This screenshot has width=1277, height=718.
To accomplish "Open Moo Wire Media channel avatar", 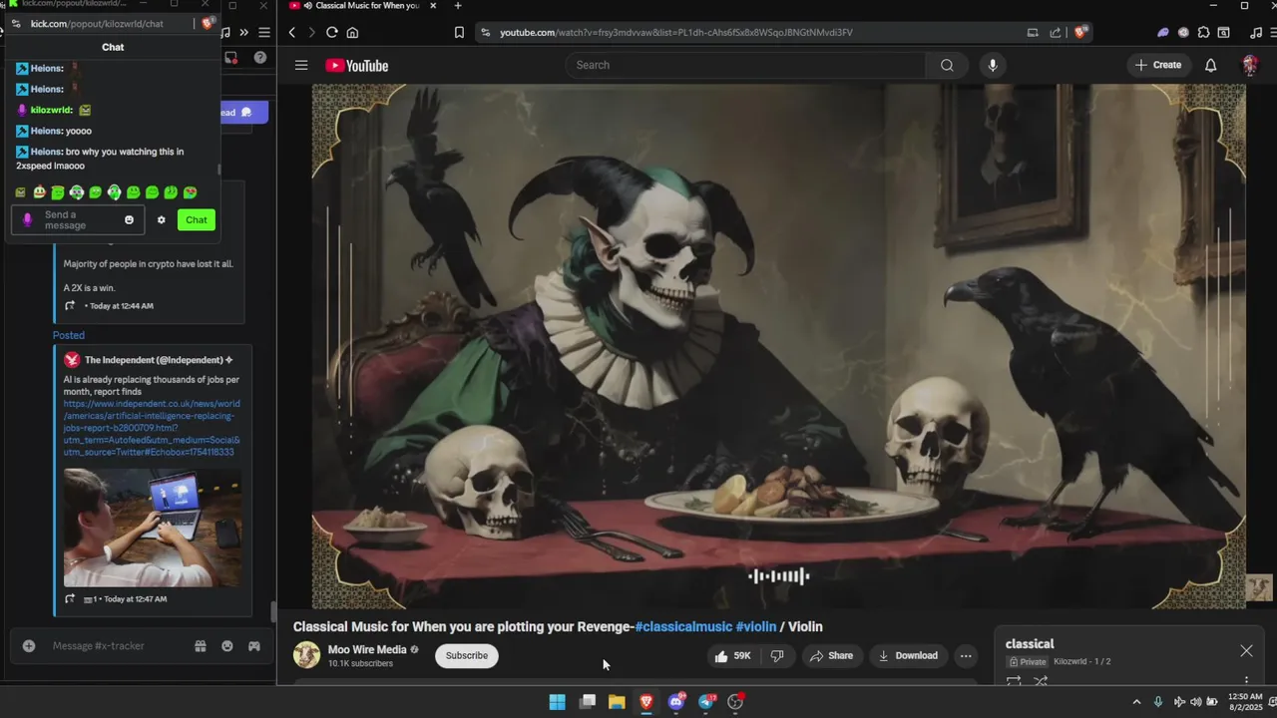I will (307, 655).
